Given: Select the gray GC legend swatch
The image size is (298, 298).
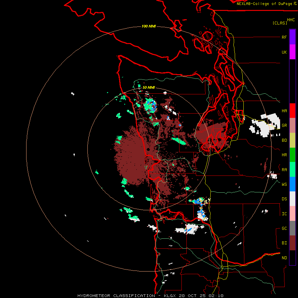Looking at the screenshot, I should point(292,228).
